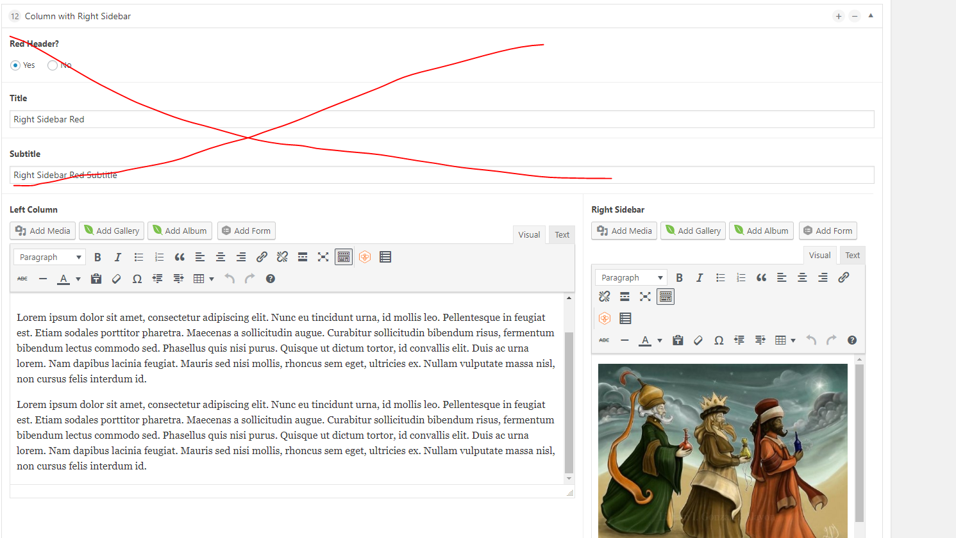Click Help icon in Left Column editor toolbar
This screenshot has height=538, width=956.
271,279
